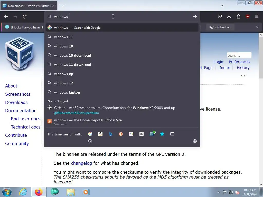Open the Documentation sidebar link
The height and width of the screenshot is (197, 263).
tap(21, 111)
